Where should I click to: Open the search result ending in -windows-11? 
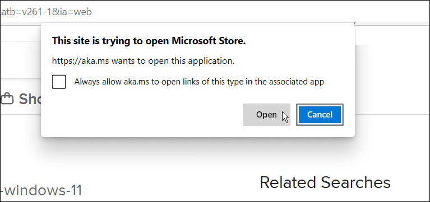pos(41,190)
